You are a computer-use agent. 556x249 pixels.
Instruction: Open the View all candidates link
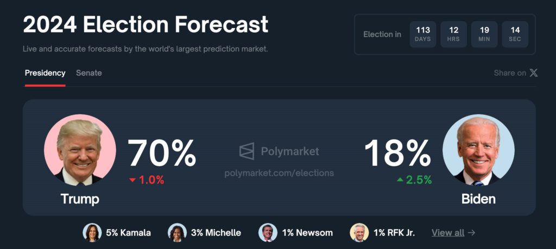pos(448,233)
